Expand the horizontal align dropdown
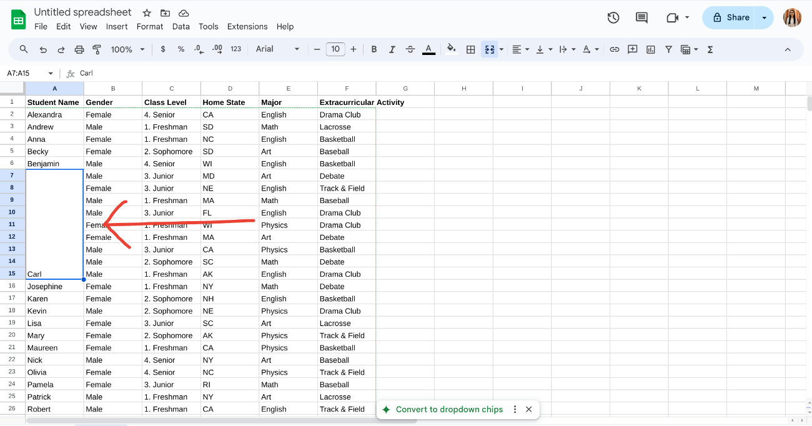812x426 pixels. pos(527,49)
